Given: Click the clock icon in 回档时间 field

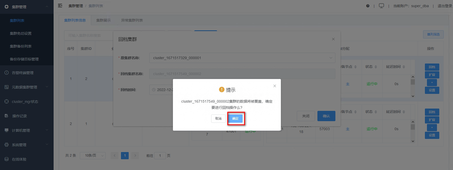Looking at the screenshot, I should [154, 90].
